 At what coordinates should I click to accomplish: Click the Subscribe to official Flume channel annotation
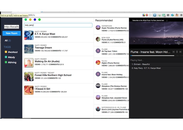point(148,21)
